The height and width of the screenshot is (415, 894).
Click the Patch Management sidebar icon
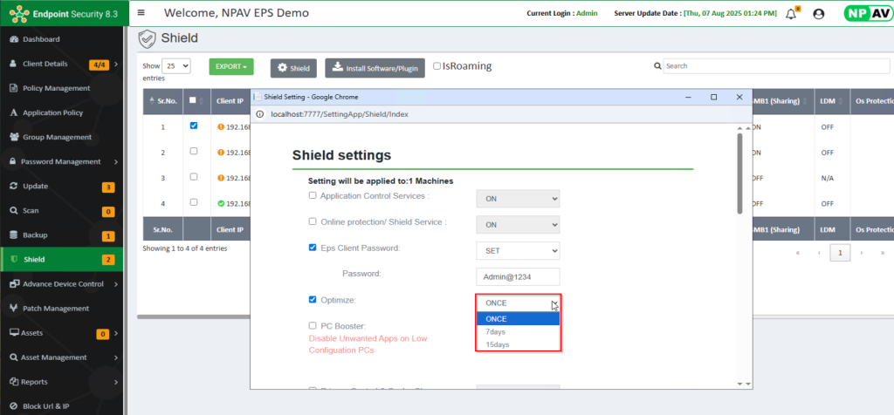pos(13,309)
